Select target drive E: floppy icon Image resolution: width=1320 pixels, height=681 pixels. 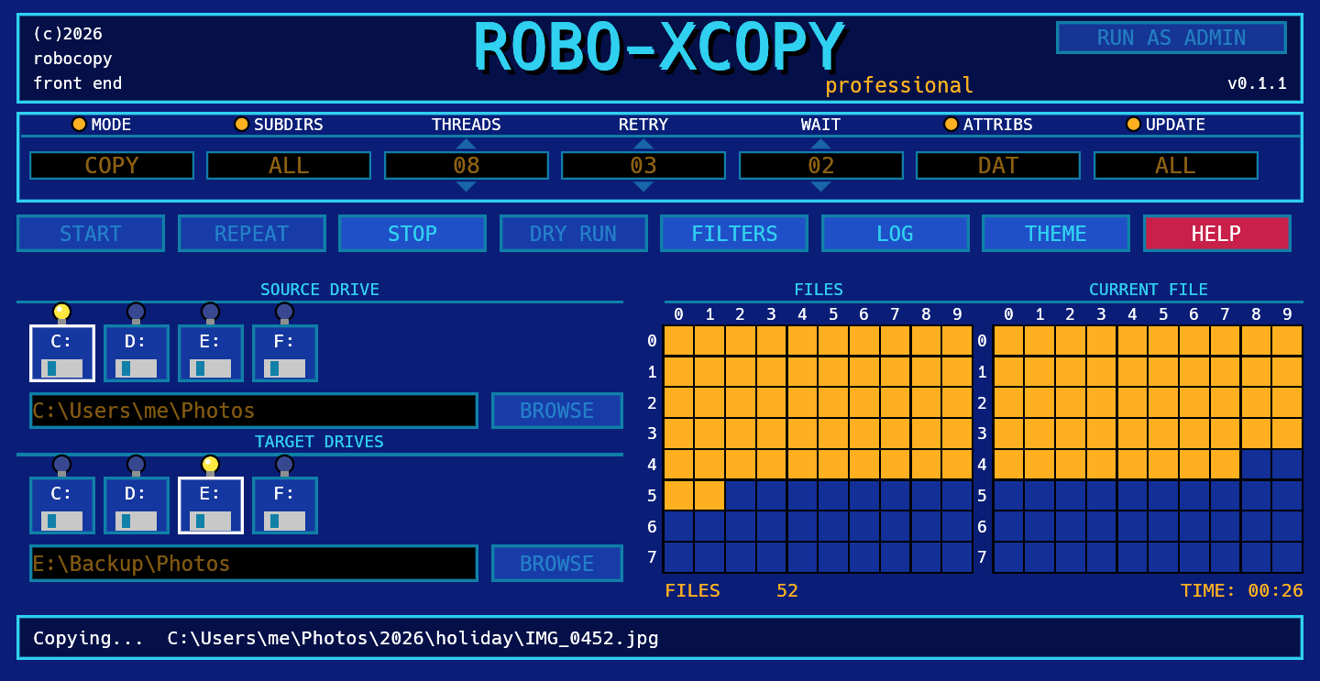click(x=211, y=505)
